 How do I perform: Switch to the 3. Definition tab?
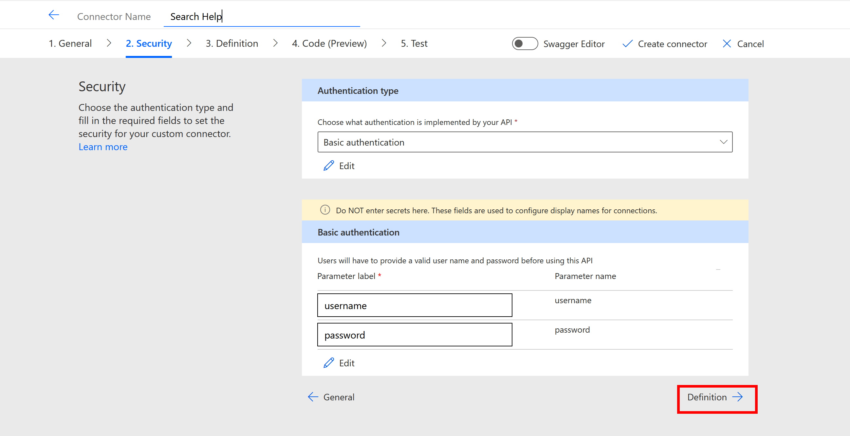click(x=231, y=43)
